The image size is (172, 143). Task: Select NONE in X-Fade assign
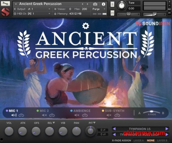coord(151,140)
